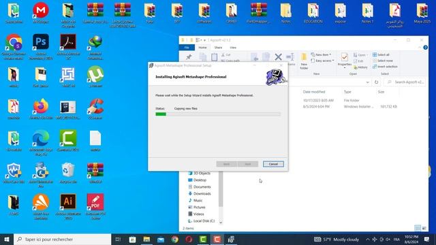The image size is (436, 245).
Task: Click Select all in the Explorer ribbon
Action: click(x=381, y=54)
